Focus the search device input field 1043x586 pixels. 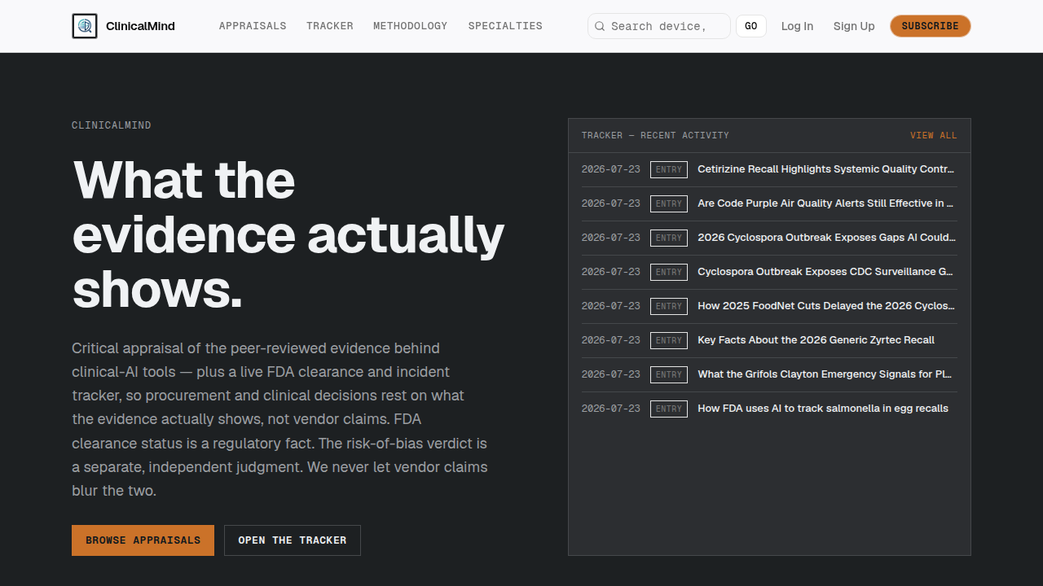click(x=659, y=26)
